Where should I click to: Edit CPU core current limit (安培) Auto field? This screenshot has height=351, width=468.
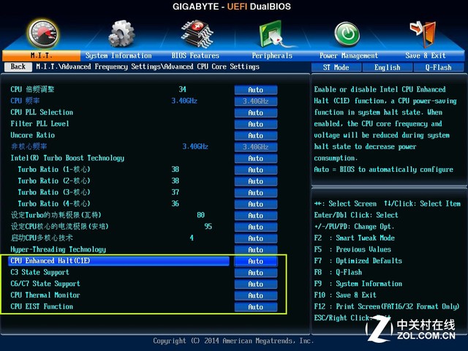point(256,227)
